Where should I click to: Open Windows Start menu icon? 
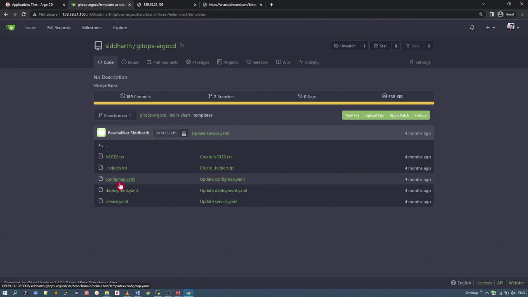click(5, 293)
